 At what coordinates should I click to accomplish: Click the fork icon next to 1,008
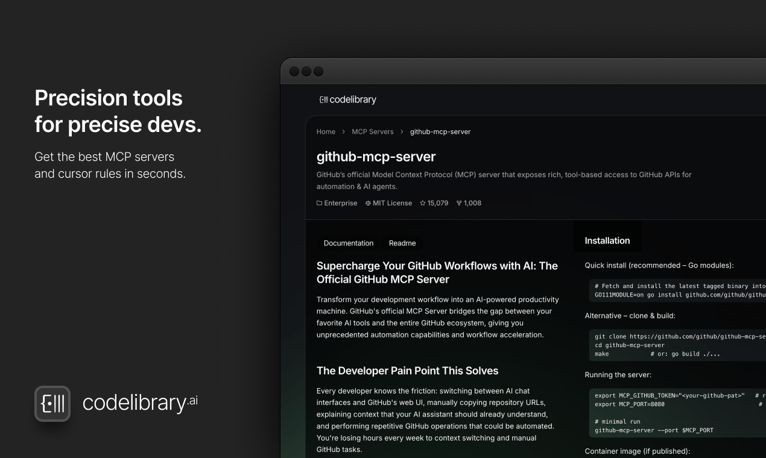pos(459,203)
